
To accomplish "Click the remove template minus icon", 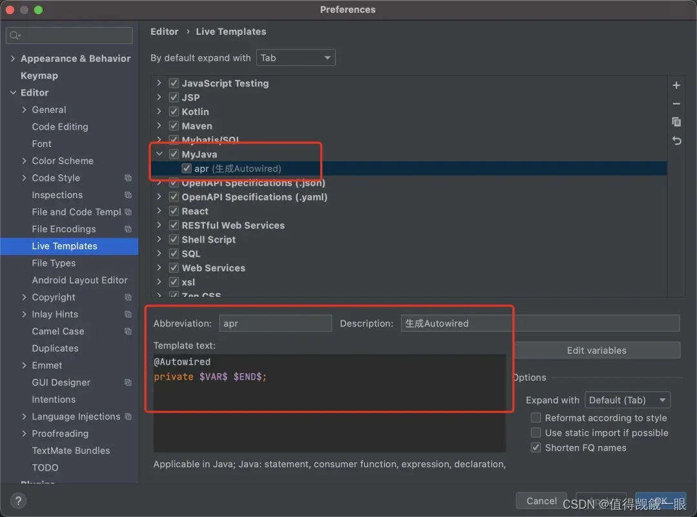I will (676, 103).
